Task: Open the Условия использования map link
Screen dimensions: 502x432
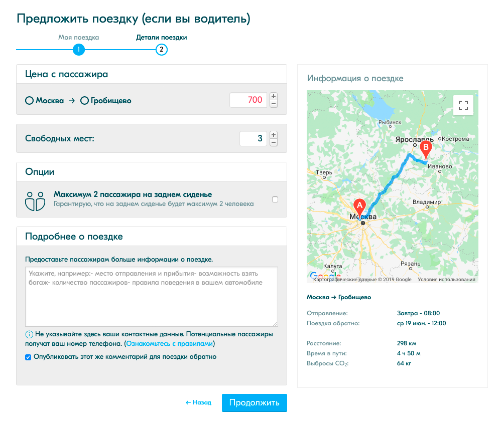Action: [x=446, y=280]
